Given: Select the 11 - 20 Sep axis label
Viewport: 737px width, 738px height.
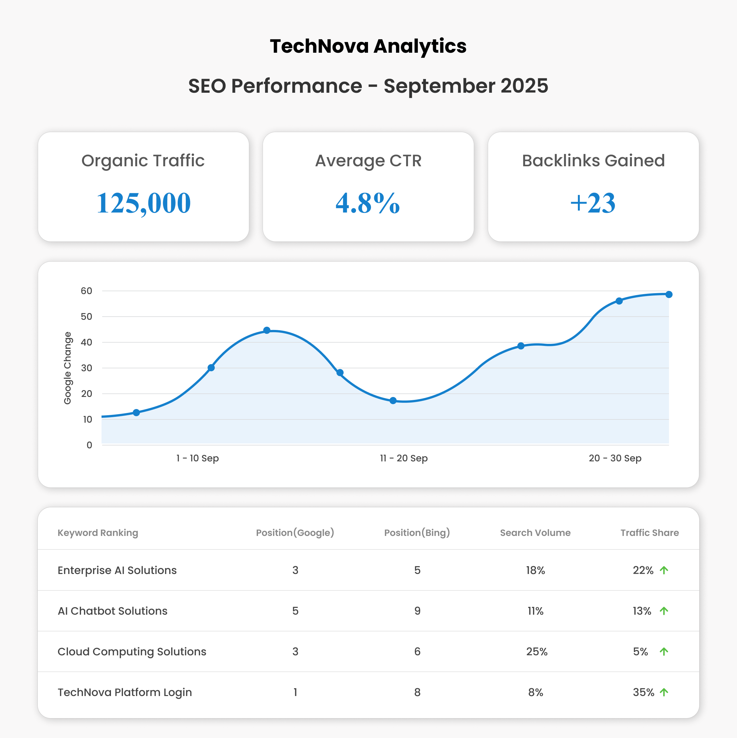Looking at the screenshot, I should tap(403, 458).
